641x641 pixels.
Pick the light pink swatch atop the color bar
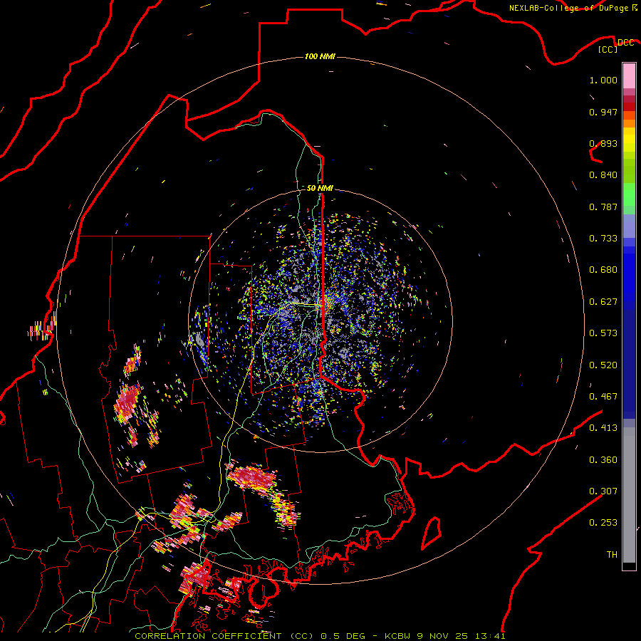click(x=629, y=75)
